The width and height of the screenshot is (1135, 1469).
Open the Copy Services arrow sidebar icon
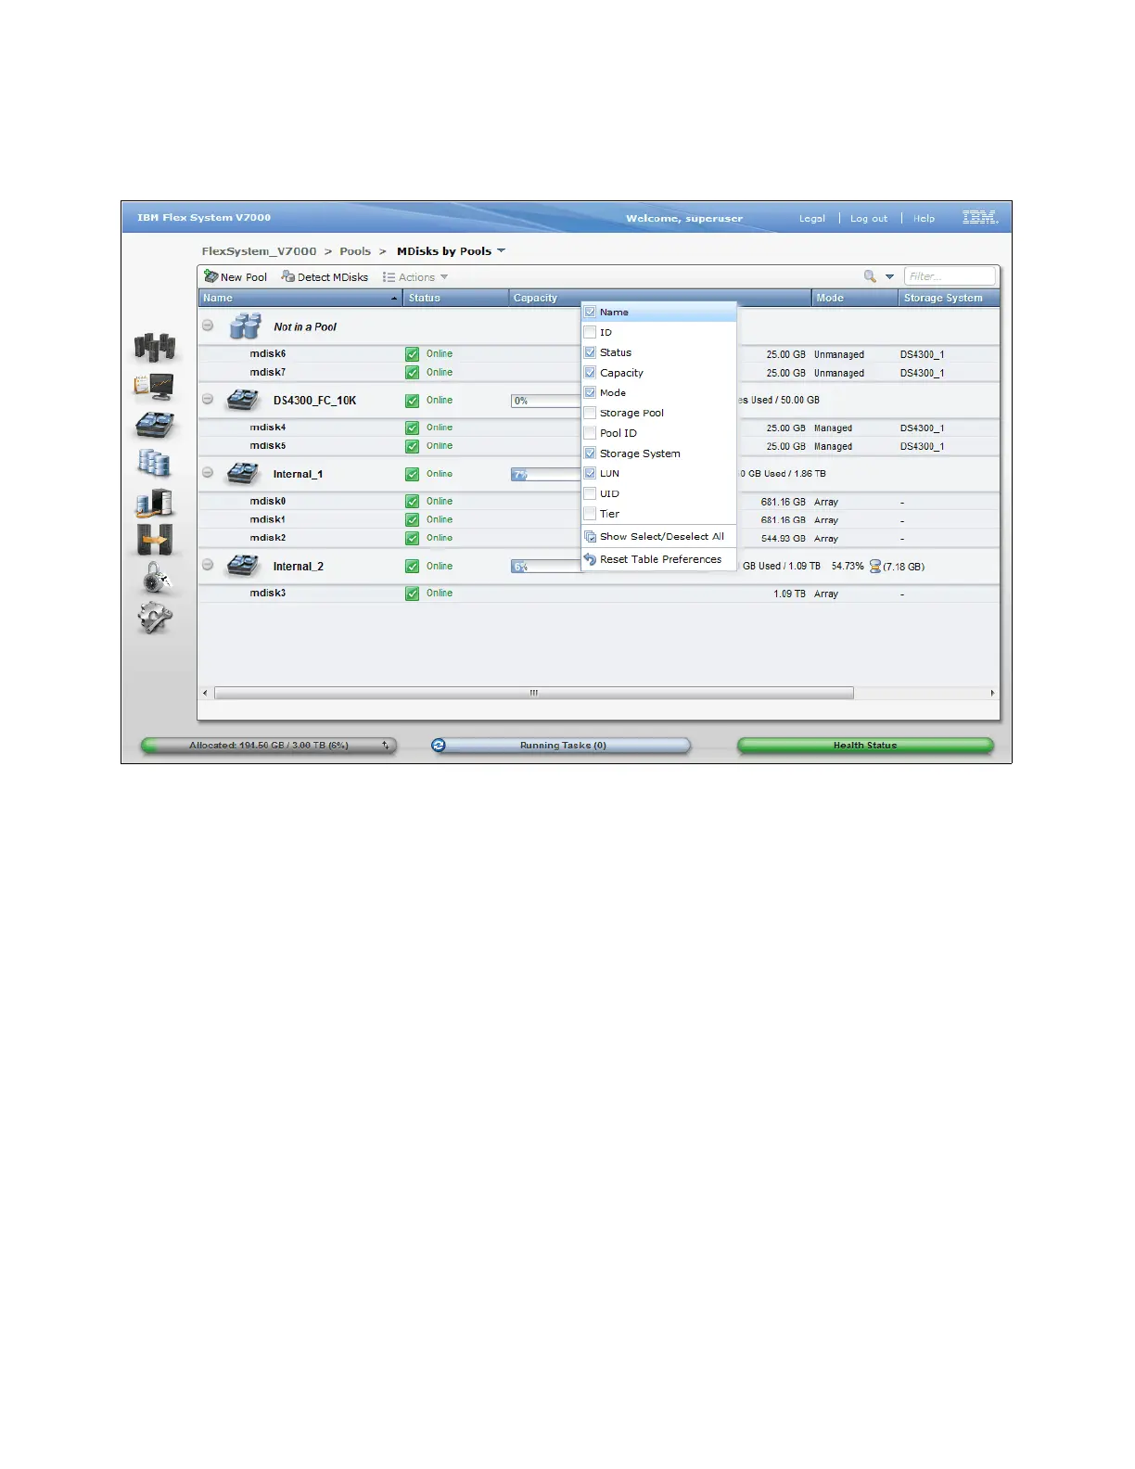[155, 540]
